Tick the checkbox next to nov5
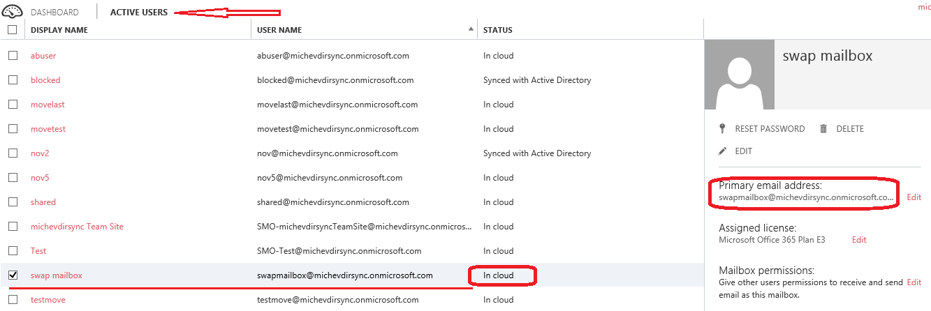The width and height of the screenshot is (931, 311). click(x=13, y=178)
